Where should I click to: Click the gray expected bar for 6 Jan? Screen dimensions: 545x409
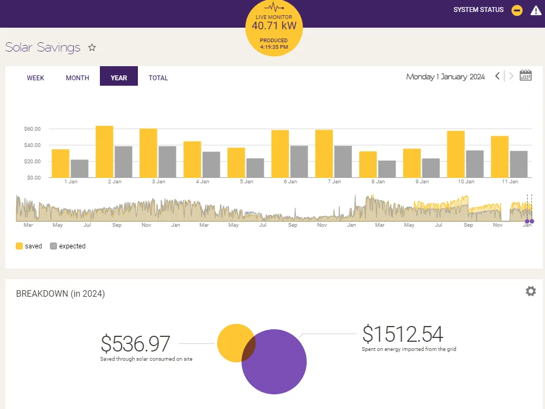(x=299, y=162)
